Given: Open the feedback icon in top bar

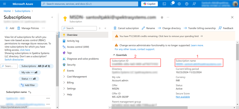Looking at the screenshot, I should (x=194, y=4).
